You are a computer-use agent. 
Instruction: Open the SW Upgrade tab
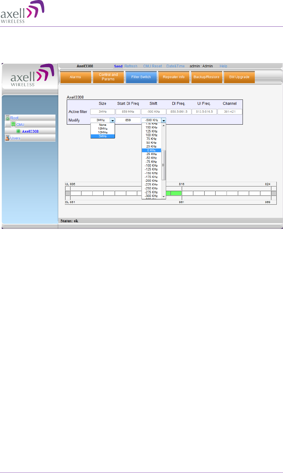pos(239,77)
